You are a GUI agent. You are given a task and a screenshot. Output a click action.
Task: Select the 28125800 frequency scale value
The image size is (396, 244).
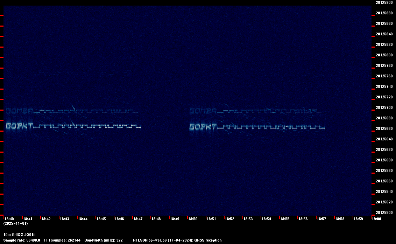coord(384,55)
